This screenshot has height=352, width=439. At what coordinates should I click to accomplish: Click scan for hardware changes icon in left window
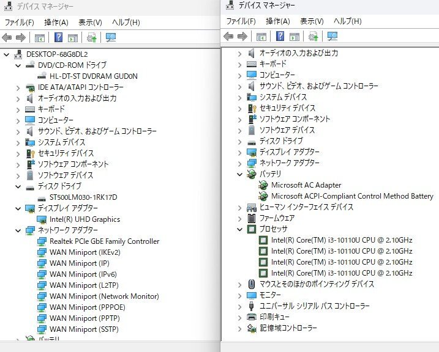111,37
